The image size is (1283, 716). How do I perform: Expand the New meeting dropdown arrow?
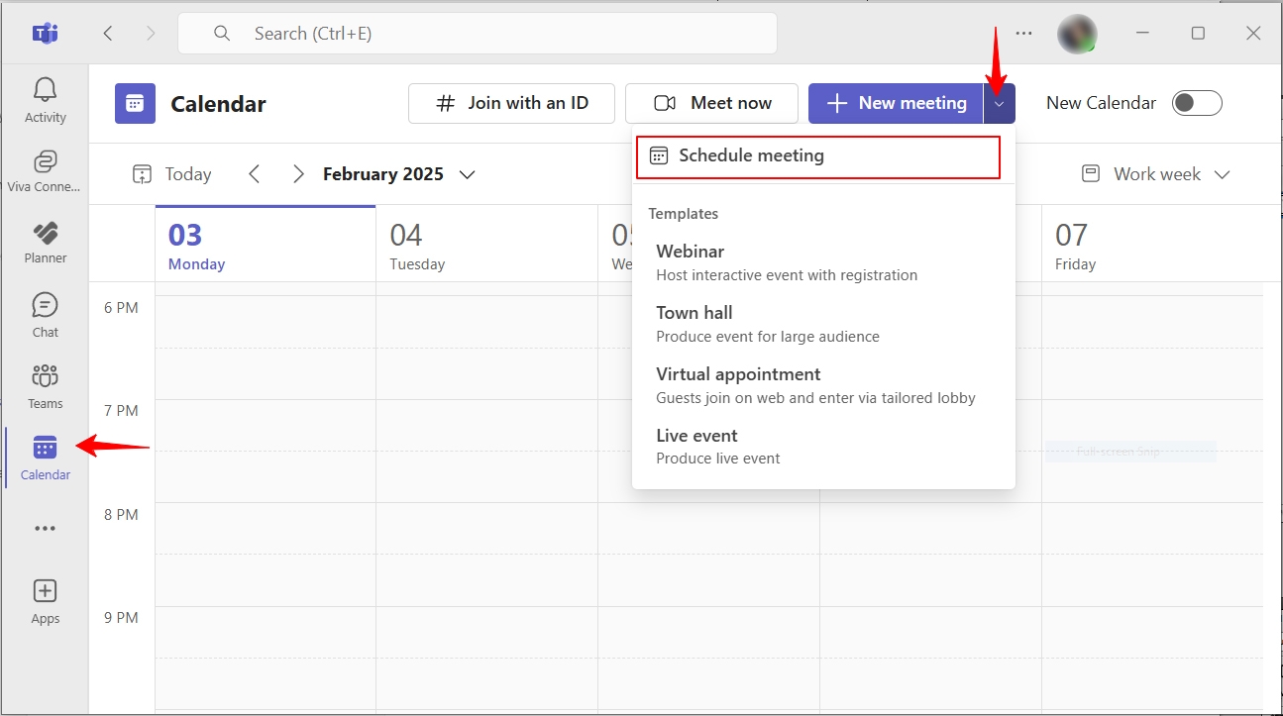(1000, 103)
